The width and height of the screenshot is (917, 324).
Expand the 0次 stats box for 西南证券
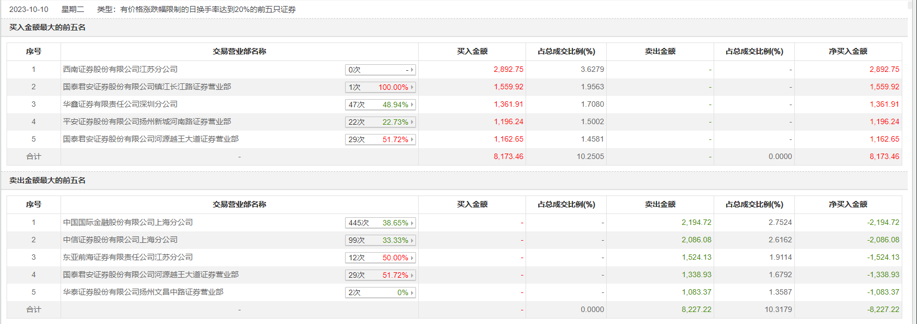412,70
